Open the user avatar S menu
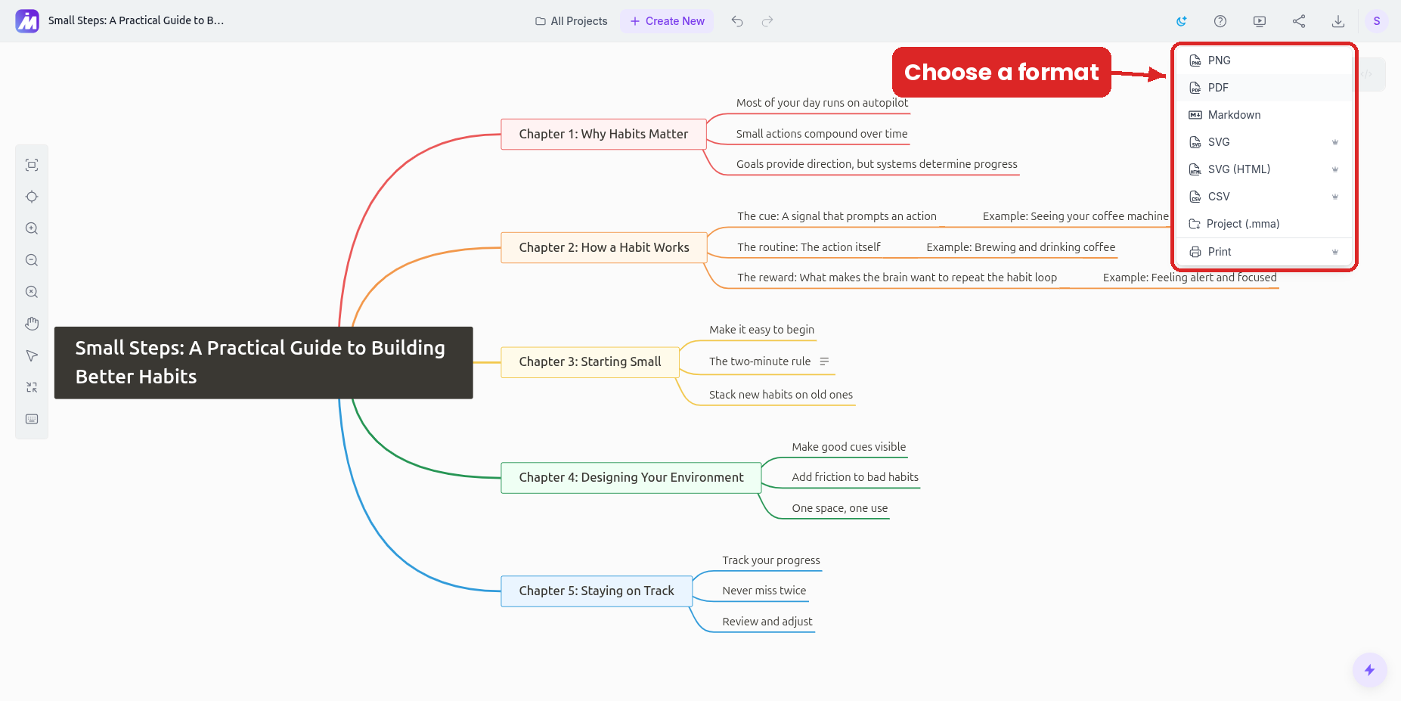 pyautogui.click(x=1377, y=21)
